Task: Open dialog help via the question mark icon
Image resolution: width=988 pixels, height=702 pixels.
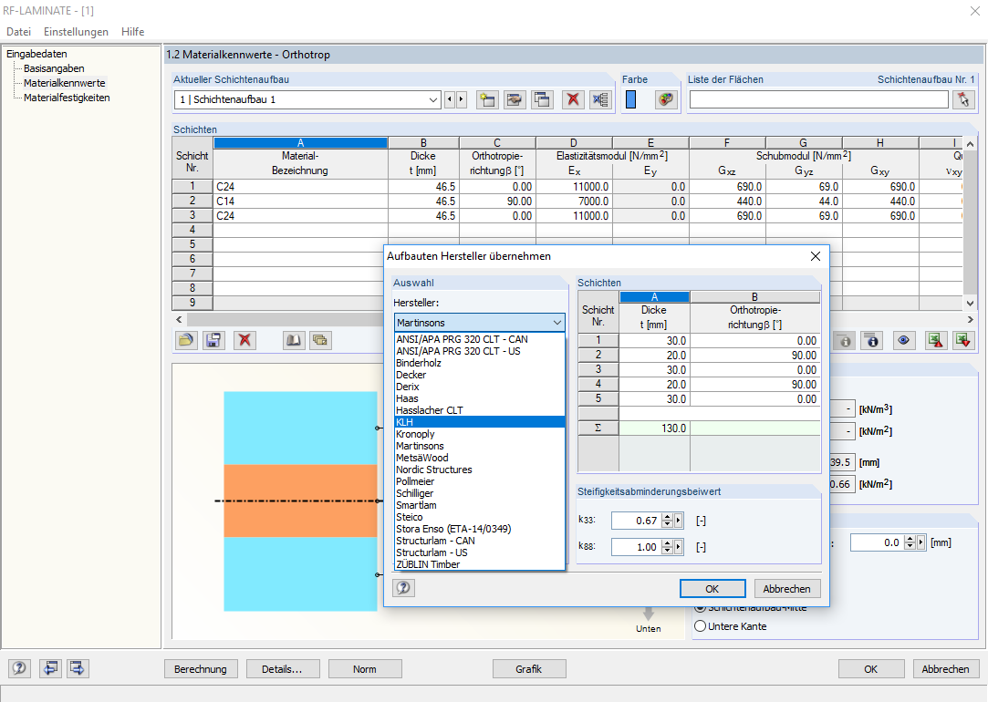Action: (x=402, y=587)
